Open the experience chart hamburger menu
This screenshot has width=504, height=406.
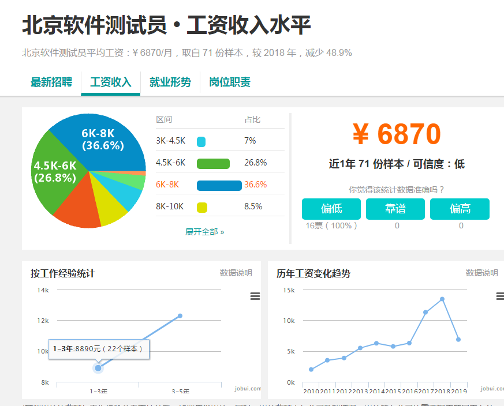tap(255, 296)
